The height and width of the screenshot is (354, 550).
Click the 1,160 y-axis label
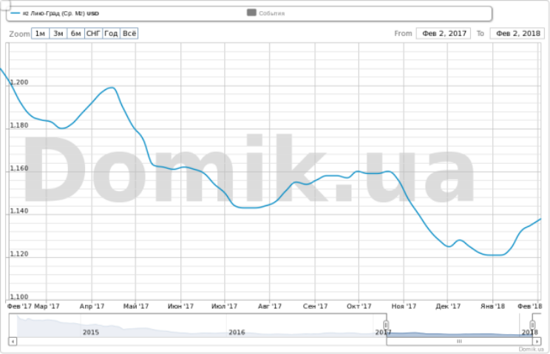(x=18, y=168)
